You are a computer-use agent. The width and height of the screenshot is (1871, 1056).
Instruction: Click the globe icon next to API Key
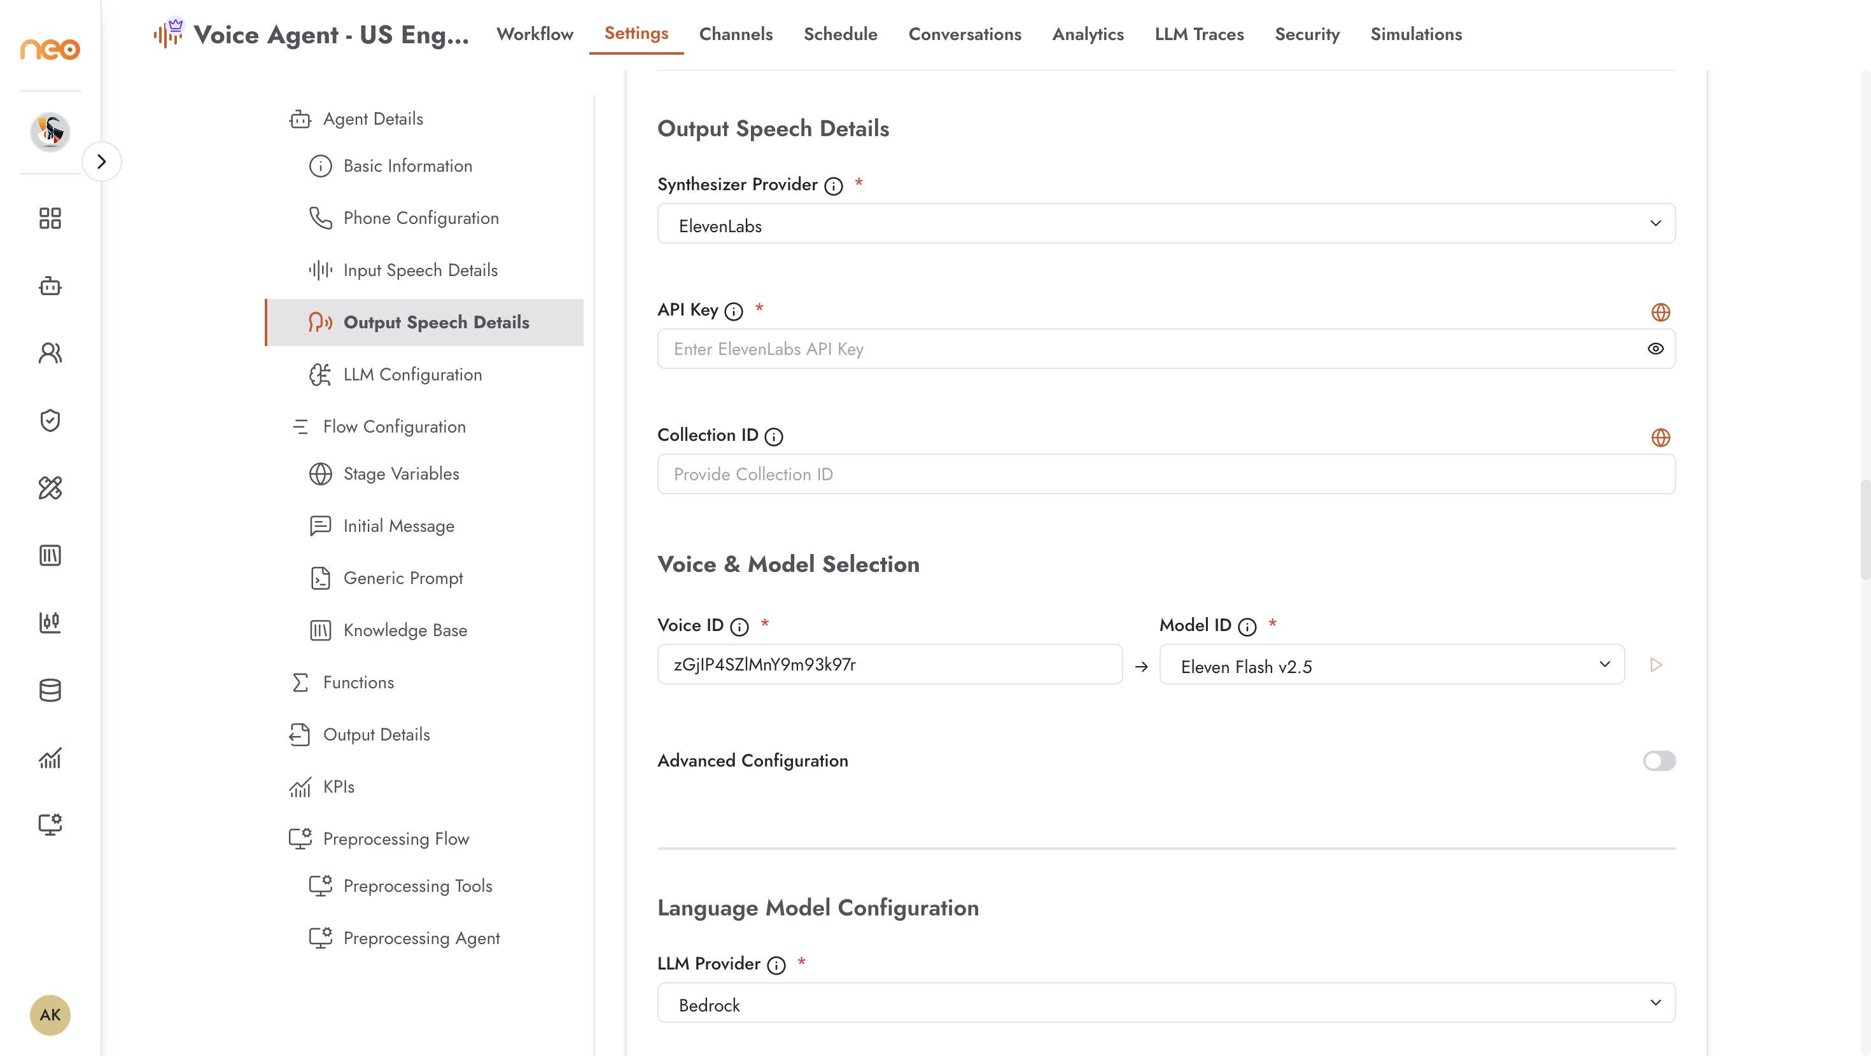click(1660, 312)
